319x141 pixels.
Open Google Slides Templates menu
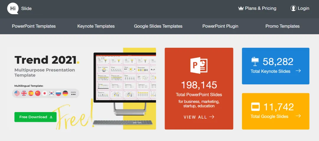point(158,26)
